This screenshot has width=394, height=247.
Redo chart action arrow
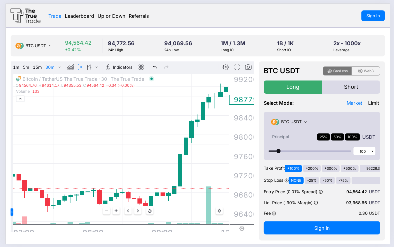click(x=166, y=67)
